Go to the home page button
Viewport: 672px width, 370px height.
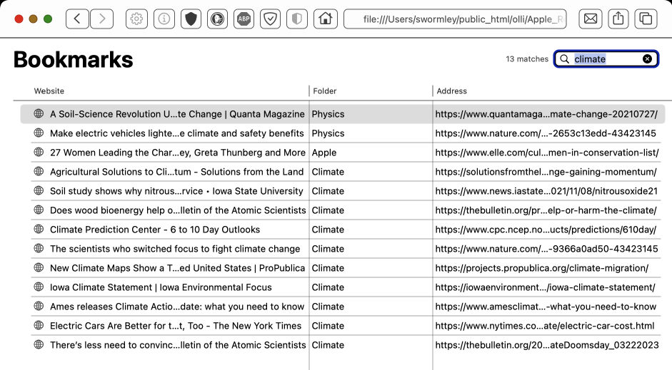tap(325, 19)
